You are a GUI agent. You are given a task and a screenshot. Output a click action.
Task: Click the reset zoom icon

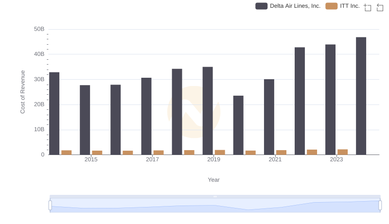(x=380, y=7)
